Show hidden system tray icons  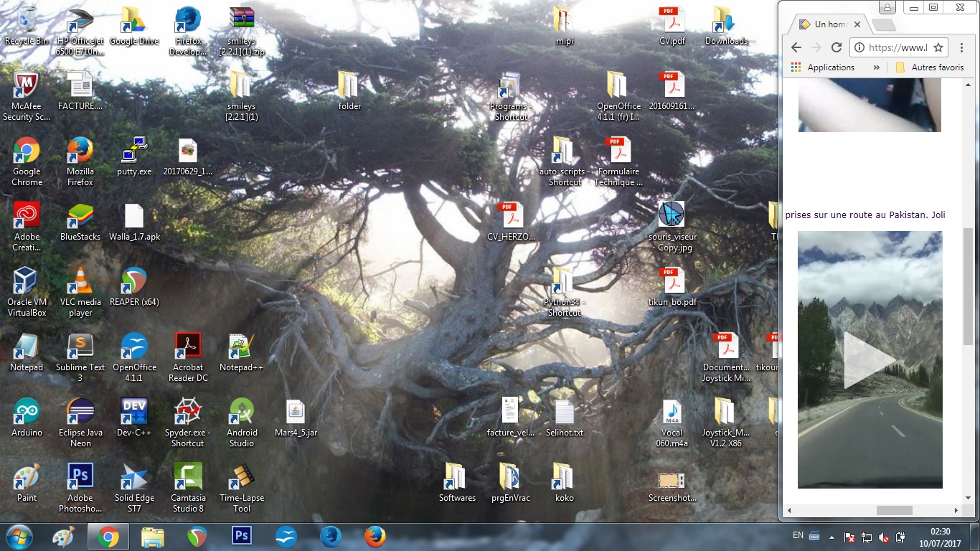click(x=832, y=537)
